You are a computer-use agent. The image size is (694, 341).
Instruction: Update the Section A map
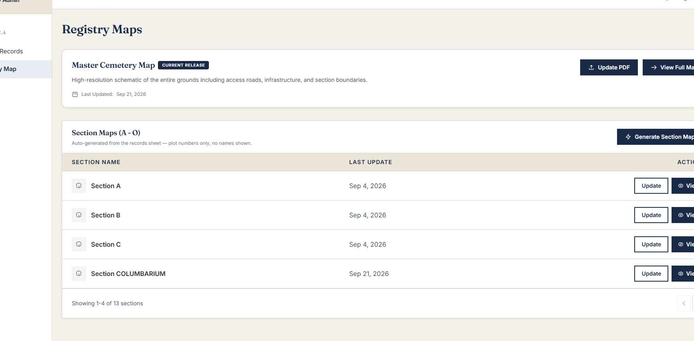tap(651, 186)
